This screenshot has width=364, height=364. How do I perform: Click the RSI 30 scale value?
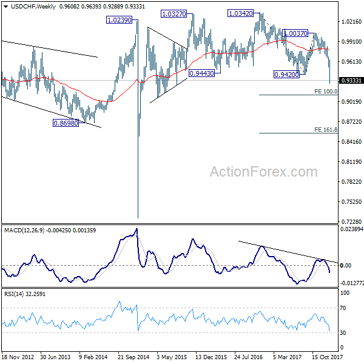(343, 333)
